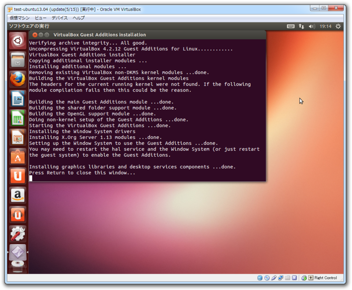
Task: Open the ヘルプ menu
Action: click(79, 18)
